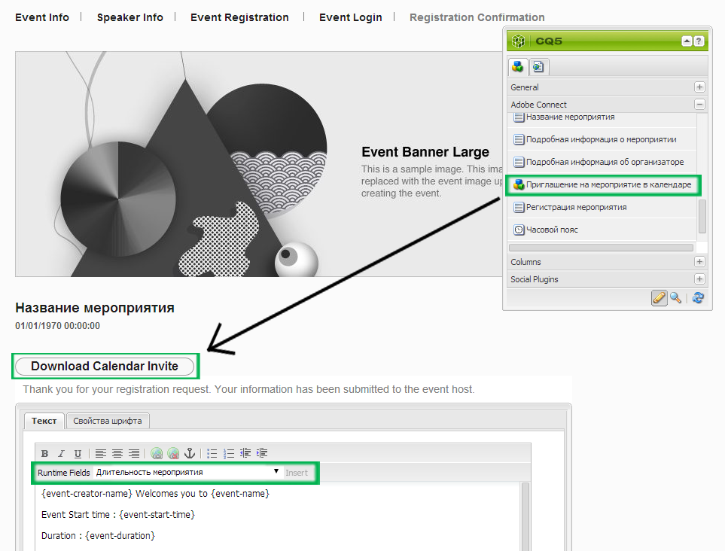This screenshot has height=551, width=725.
Task: Insert an anchor with the anchor icon
Action: click(190, 453)
